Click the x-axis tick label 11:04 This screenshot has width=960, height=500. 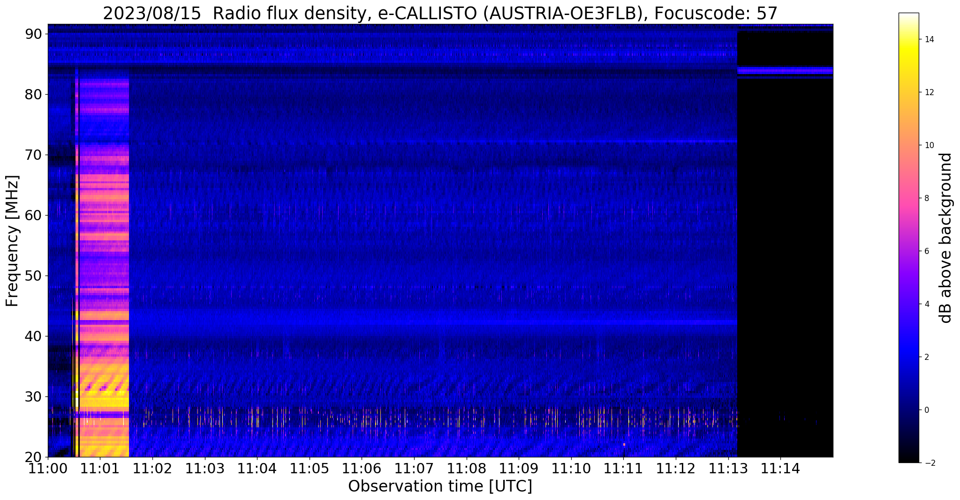tap(257, 468)
